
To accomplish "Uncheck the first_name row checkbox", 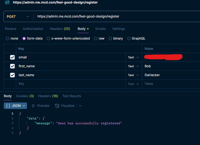I will [12, 66].
